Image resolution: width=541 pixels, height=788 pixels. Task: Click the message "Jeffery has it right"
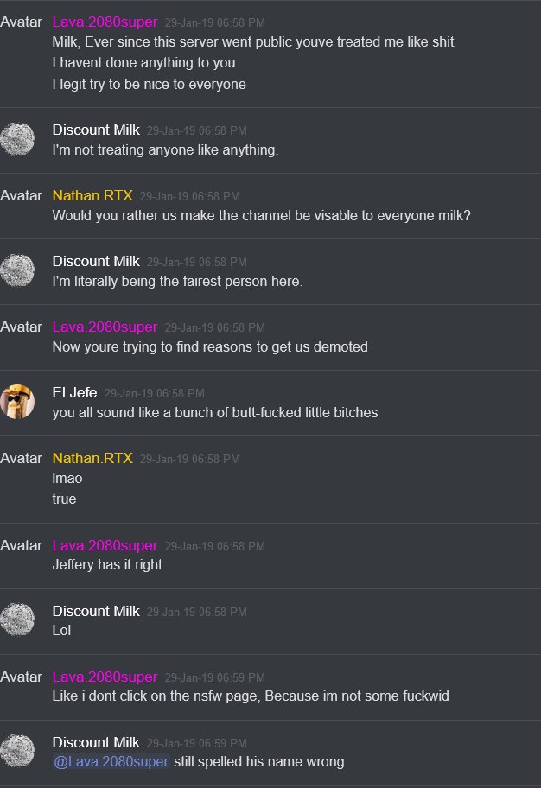point(107,565)
